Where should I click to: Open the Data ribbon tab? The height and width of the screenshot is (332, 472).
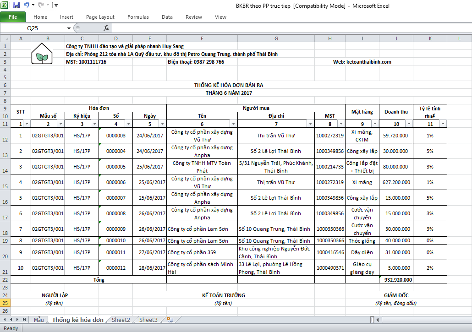click(x=167, y=17)
